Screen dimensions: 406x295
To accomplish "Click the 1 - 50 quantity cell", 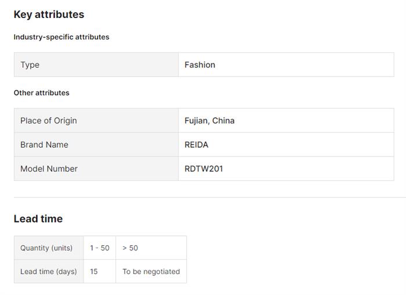I will pos(99,248).
